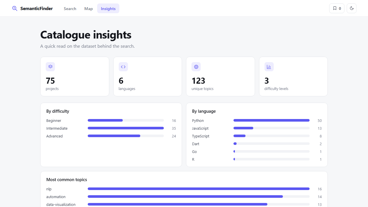Click the "By language" card title
The width and height of the screenshot is (368, 207).
point(204,111)
